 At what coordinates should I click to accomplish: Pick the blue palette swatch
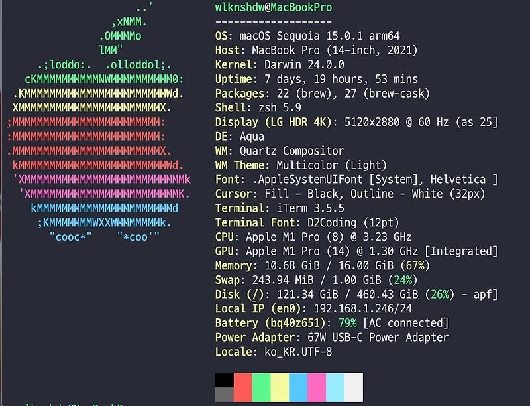tap(298, 387)
